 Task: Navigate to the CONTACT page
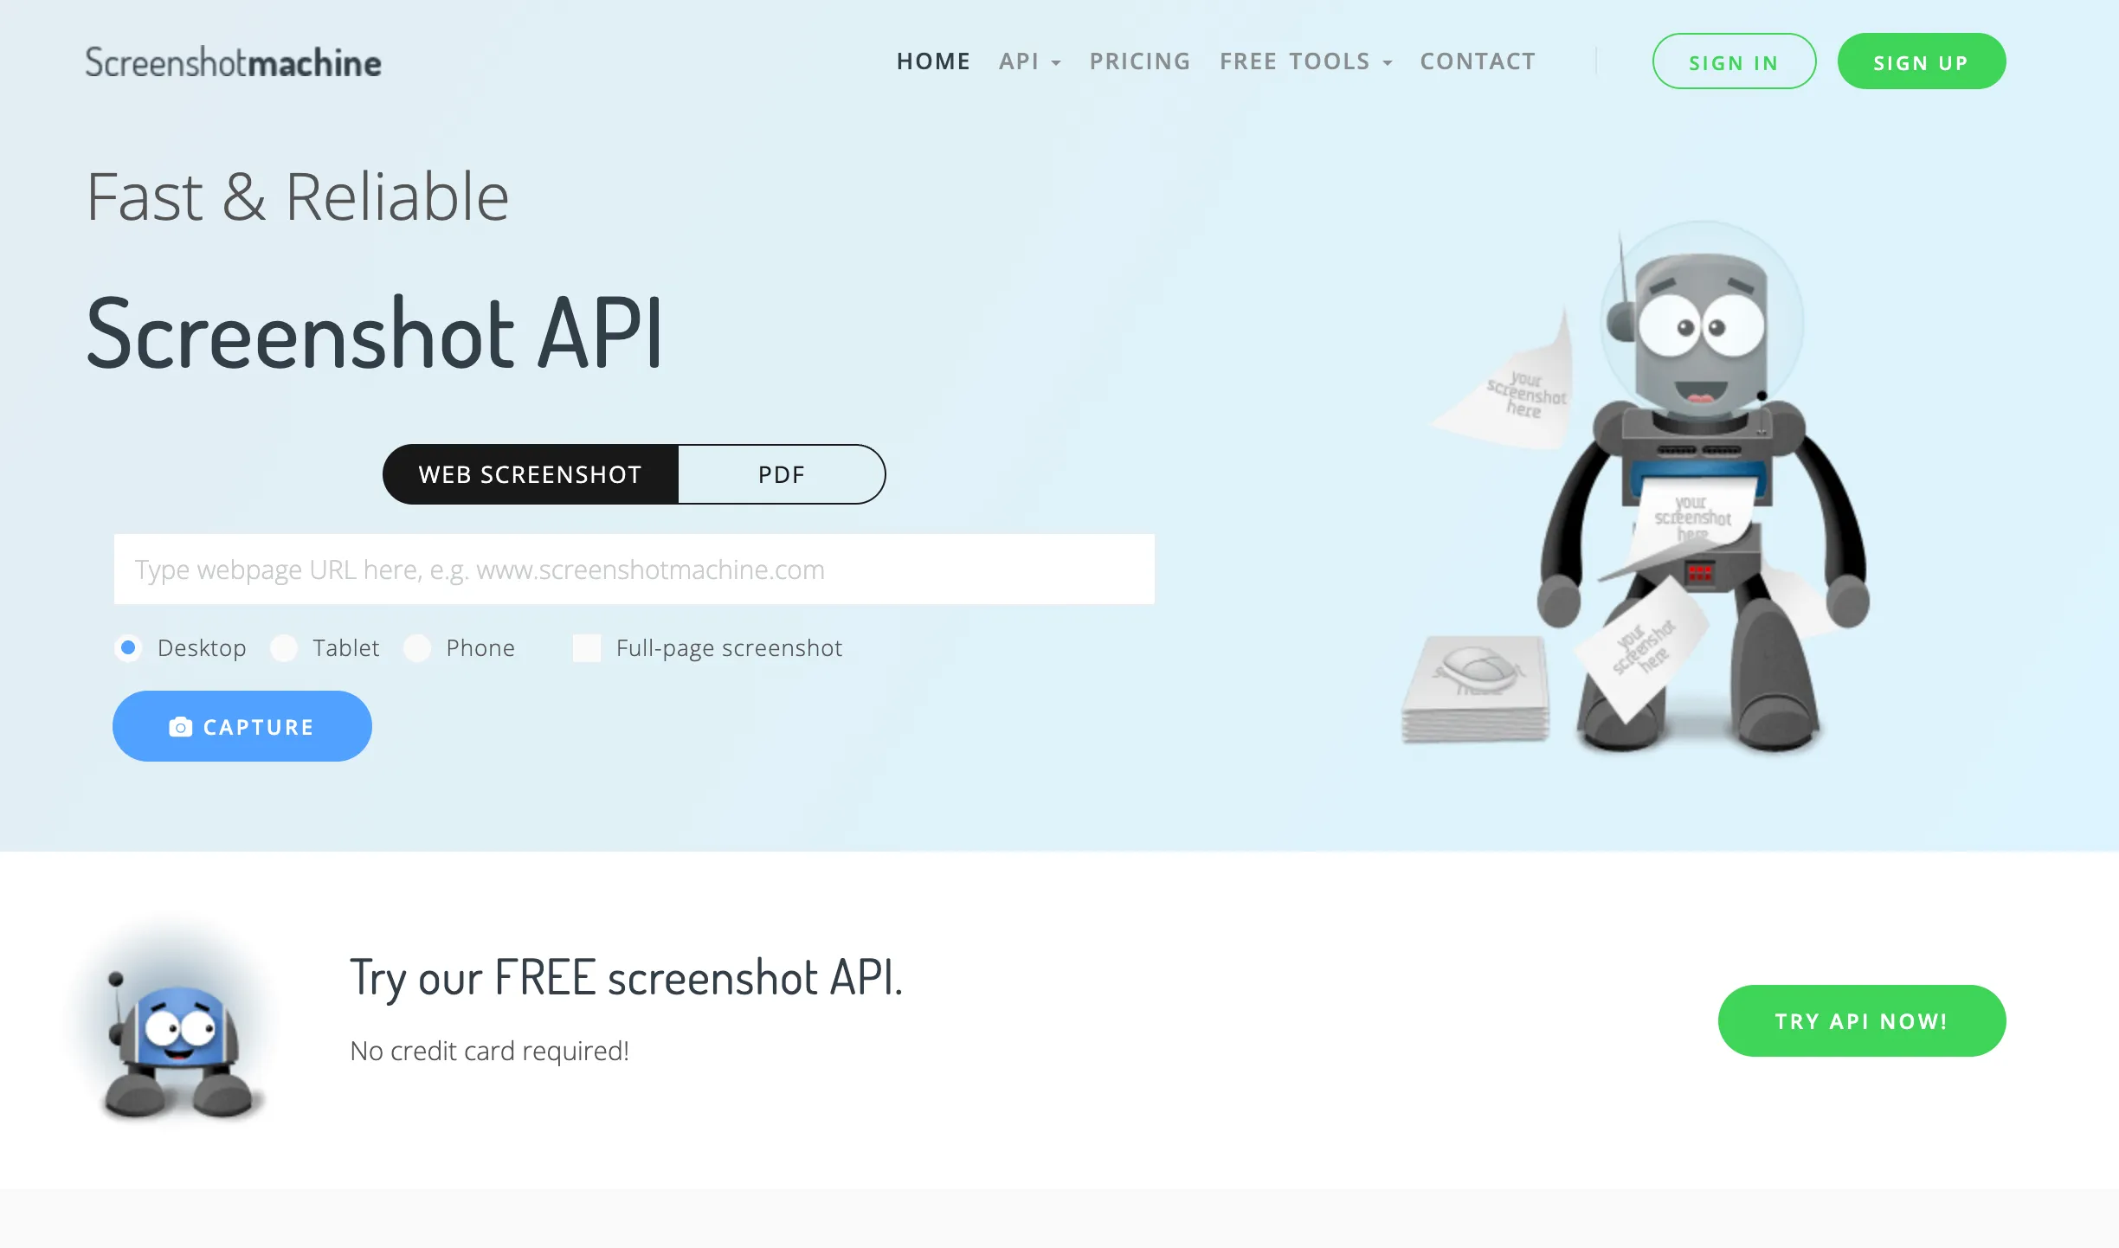[x=1477, y=61]
